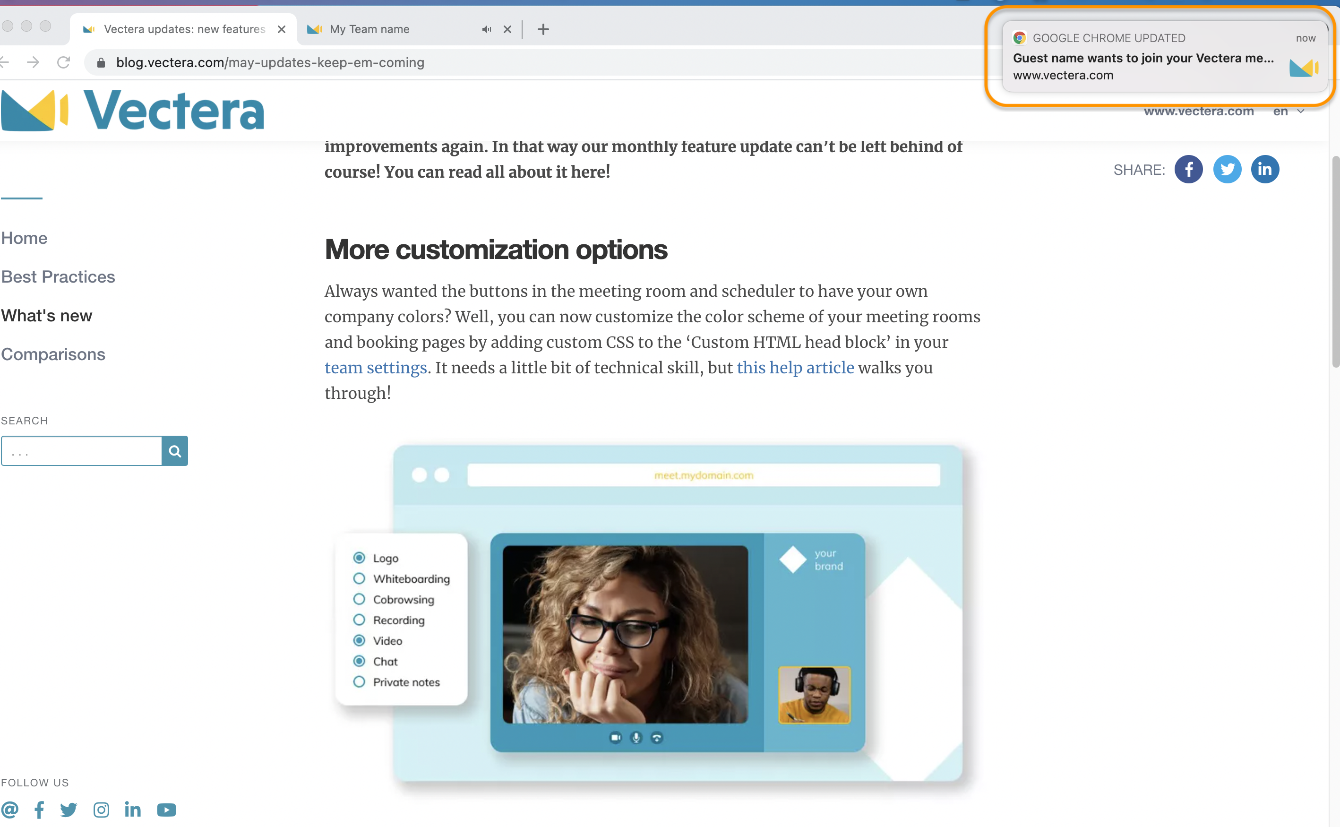Image resolution: width=1340 pixels, height=827 pixels.
Task: Go forward in browser history
Action: [x=33, y=62]
